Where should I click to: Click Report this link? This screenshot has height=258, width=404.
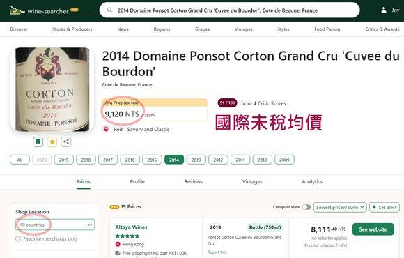click(x=217, y=252)
